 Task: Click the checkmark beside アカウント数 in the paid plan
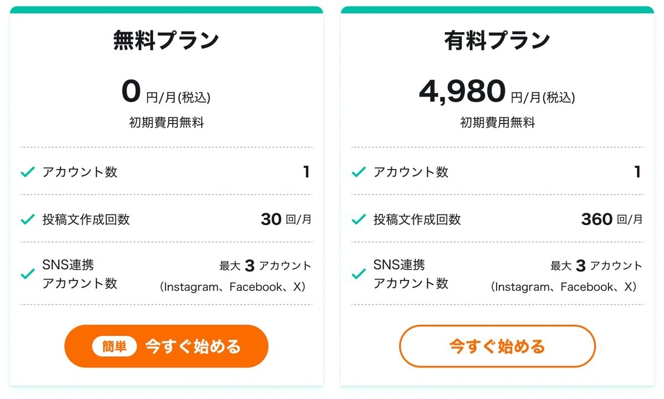pos(359,172)
